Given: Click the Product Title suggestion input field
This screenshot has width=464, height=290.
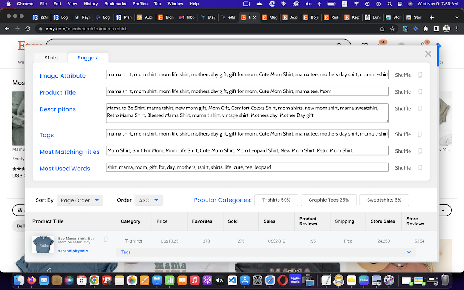Looking at the screenshot, I should coord(247,91).
